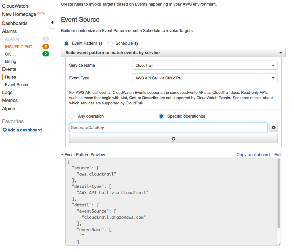
Task: Show OK alarms
Action: [x=8, y=54]
